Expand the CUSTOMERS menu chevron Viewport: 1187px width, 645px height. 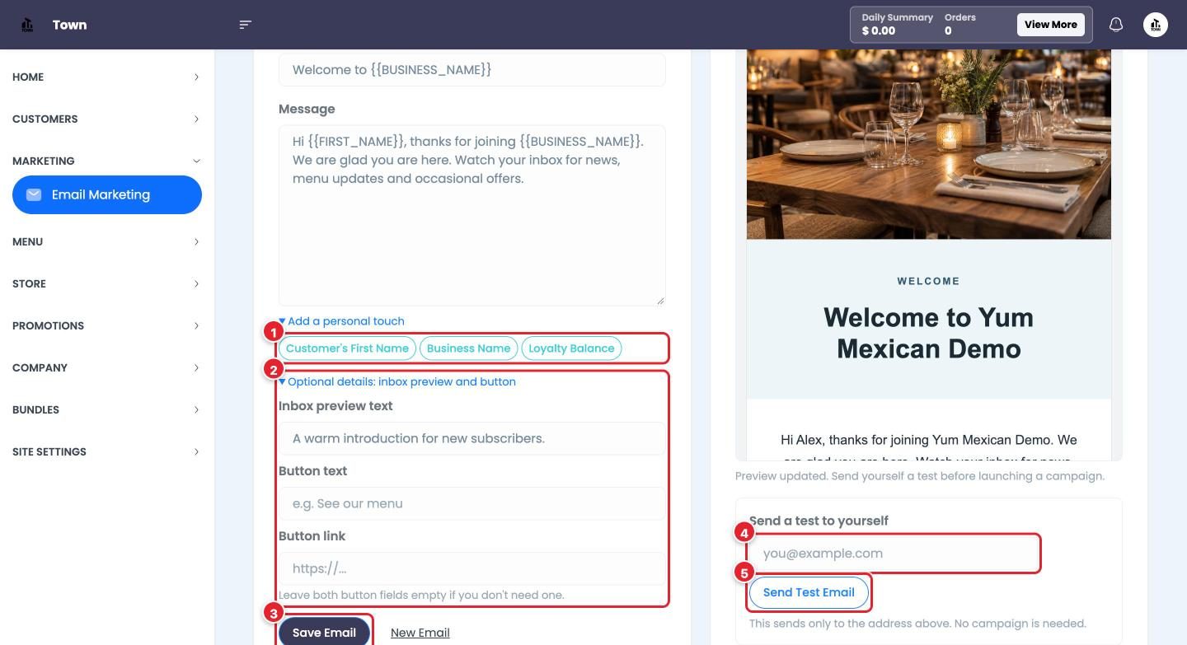tap(196, 119)
